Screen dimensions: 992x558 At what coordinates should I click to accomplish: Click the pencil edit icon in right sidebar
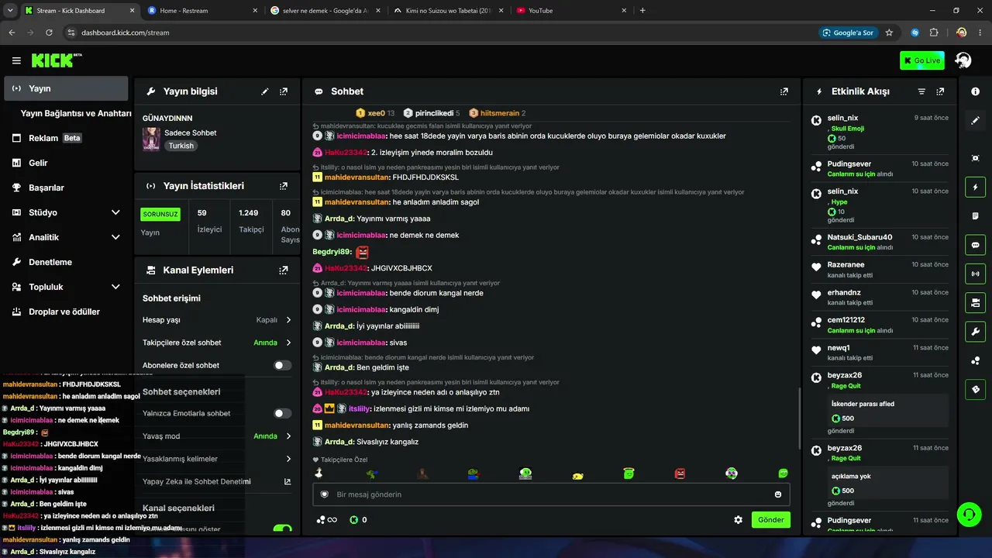pos(976,121)
